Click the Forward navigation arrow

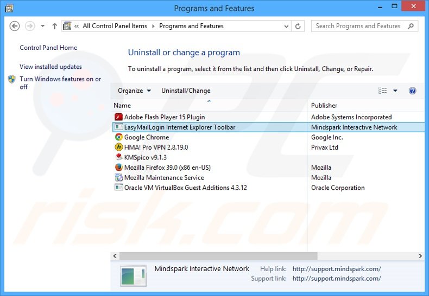(x=30, y=26)
